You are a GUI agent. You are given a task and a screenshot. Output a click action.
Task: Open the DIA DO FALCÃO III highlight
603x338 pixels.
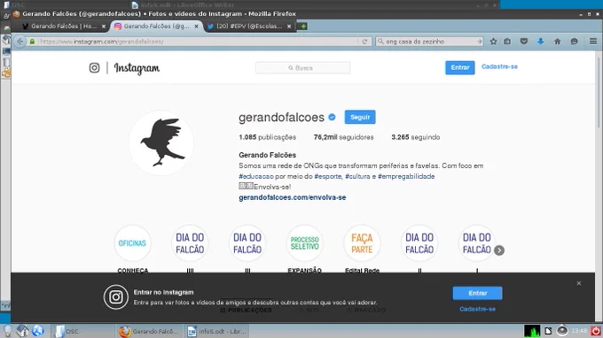[247, 243]
